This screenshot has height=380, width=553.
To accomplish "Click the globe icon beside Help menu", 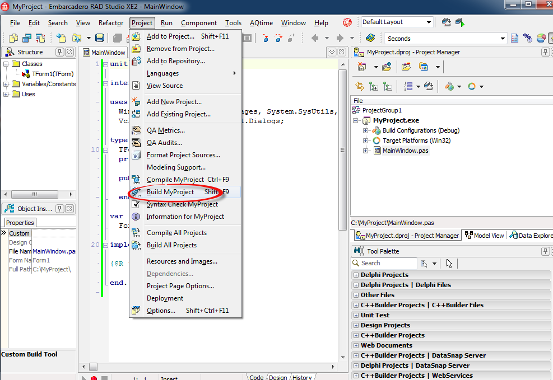I will tap(347, 23).
